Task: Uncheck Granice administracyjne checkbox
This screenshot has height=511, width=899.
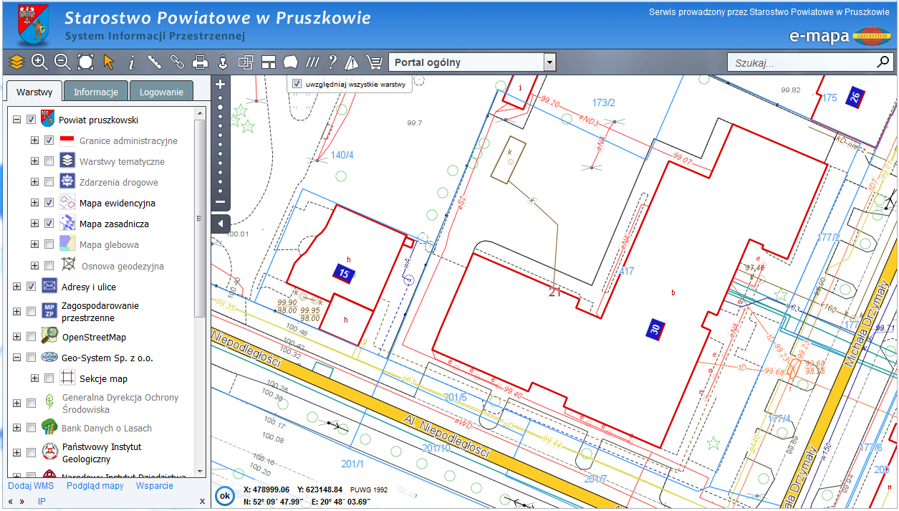Action: tap(49, 140)
